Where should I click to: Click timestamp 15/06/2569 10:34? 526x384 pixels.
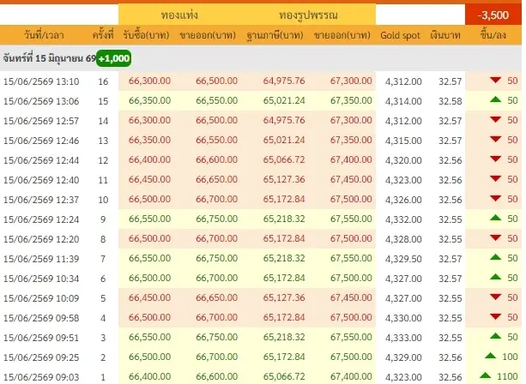(x=41, y=279)
